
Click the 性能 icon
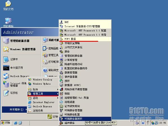click(x=61, y=94)
